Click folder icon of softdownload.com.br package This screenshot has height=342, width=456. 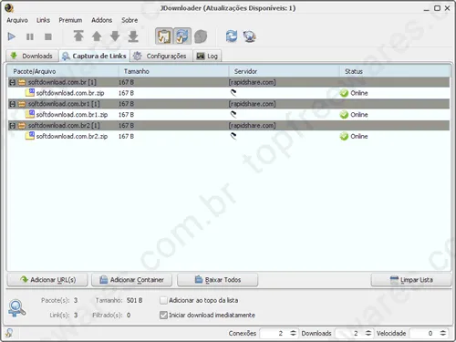[22, 82]
